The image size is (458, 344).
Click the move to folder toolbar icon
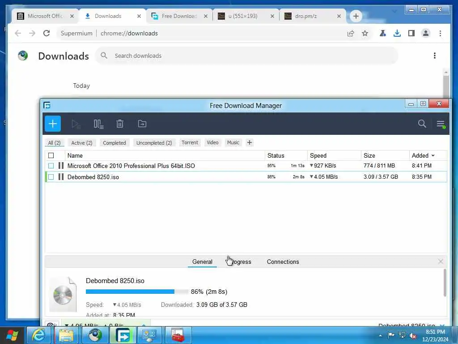[142, 124]
